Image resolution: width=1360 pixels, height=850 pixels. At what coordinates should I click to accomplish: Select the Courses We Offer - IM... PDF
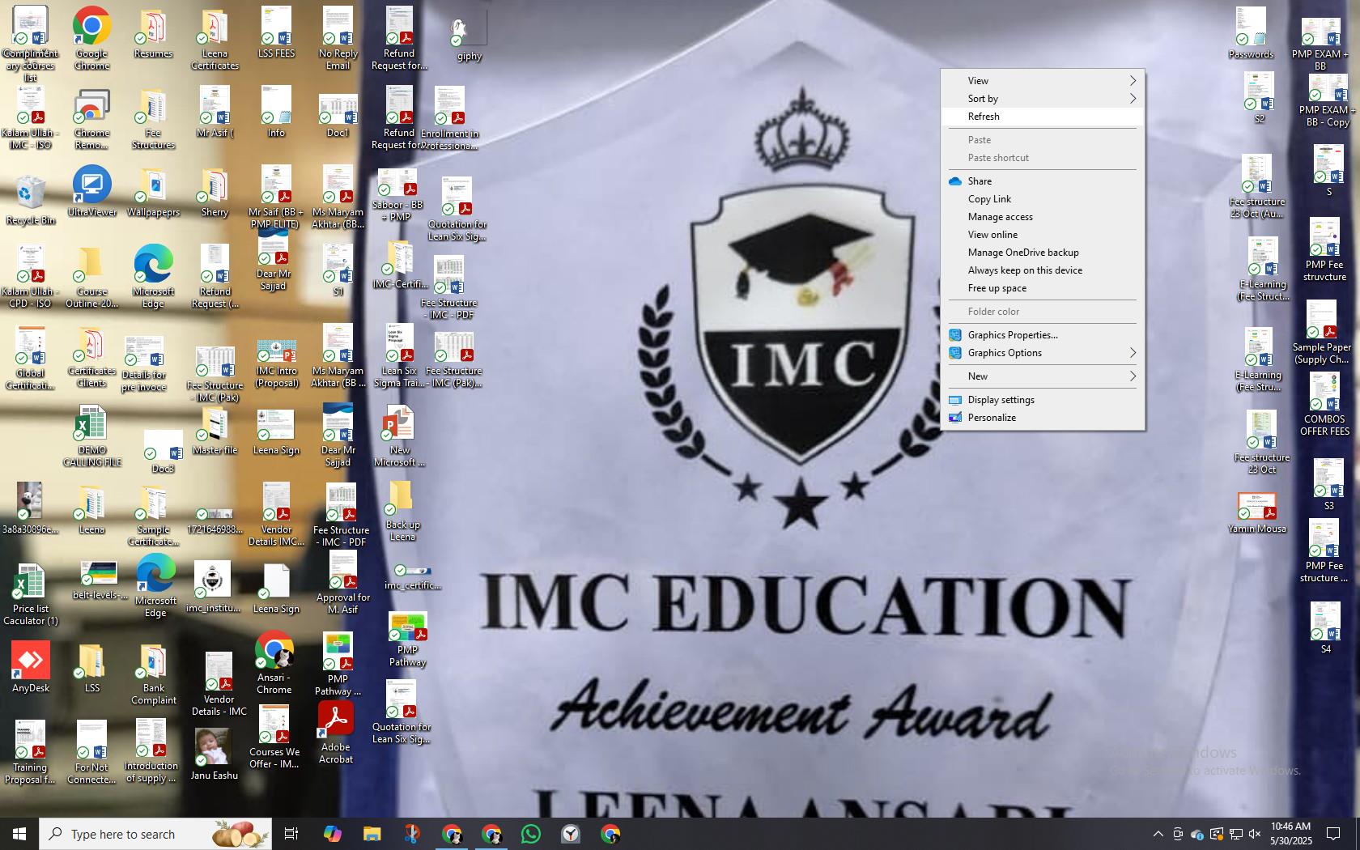coord(274,737)
